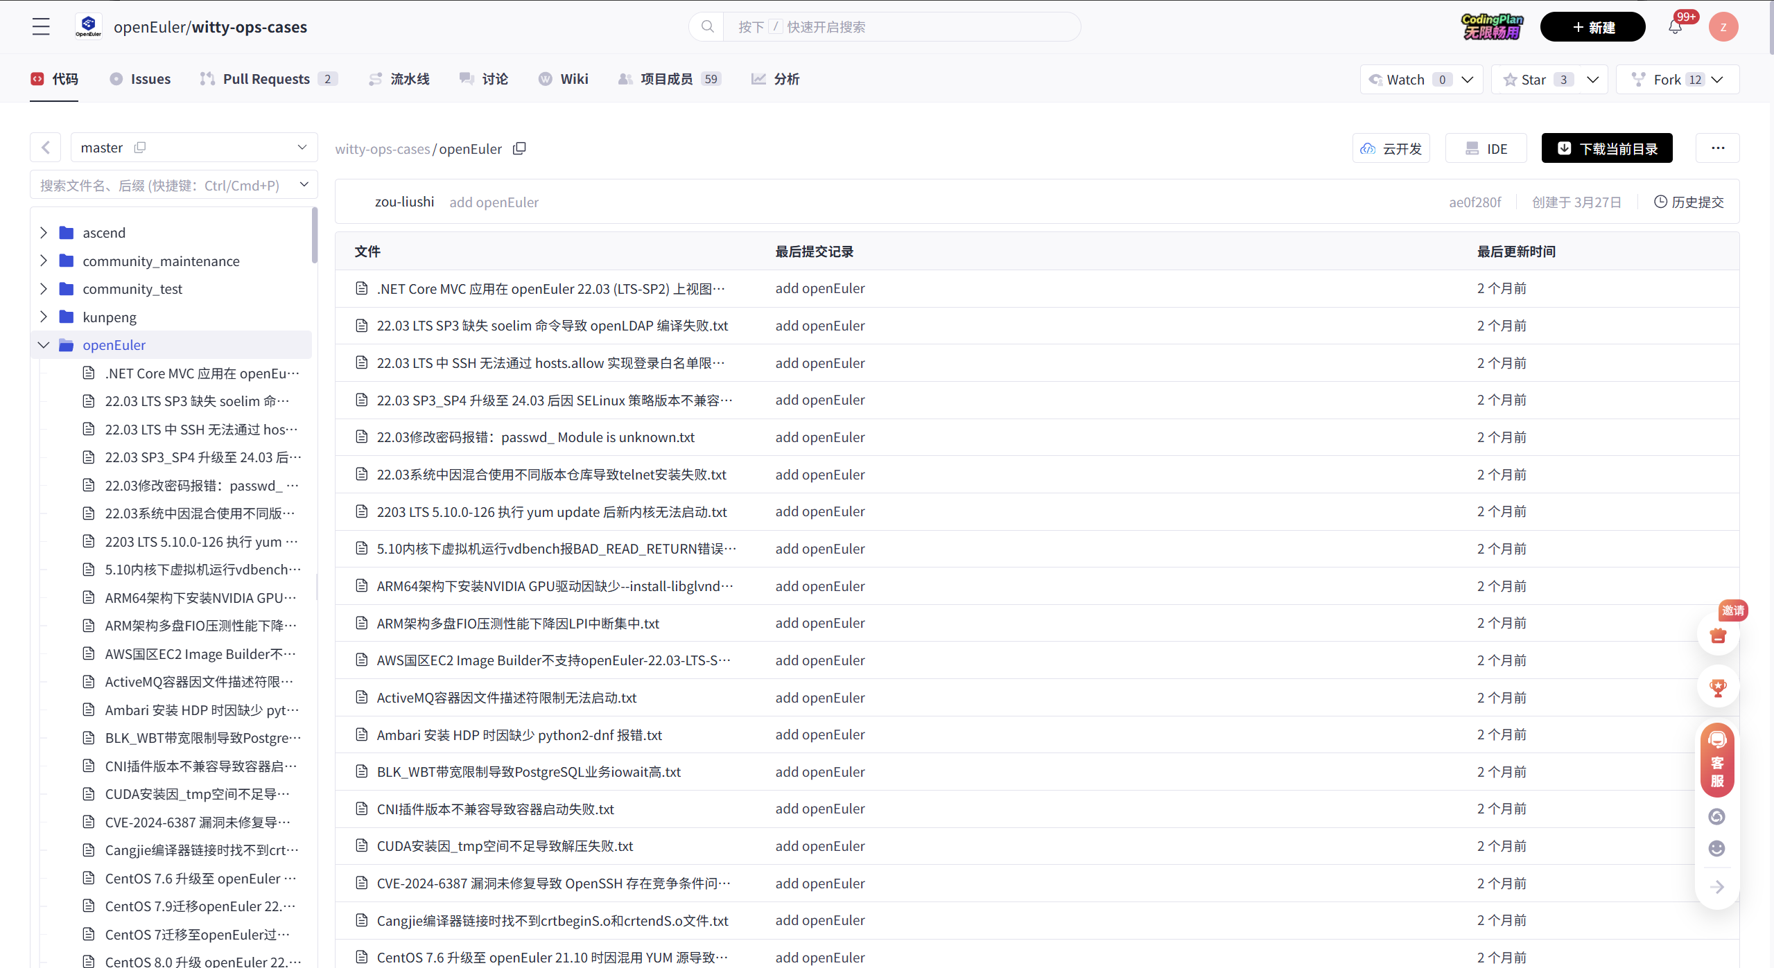Focus the file name search field
This screenshot has height=968, width=1774.
click(x=166, y=184)
